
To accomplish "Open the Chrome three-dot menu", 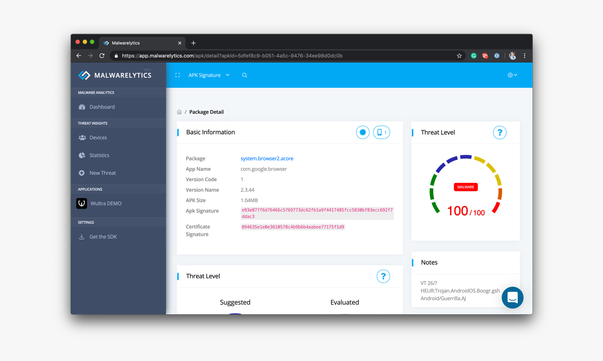I will point(524,56).
